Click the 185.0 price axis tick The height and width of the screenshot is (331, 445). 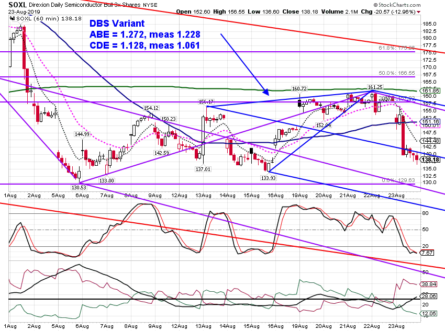tap(429, 24)
